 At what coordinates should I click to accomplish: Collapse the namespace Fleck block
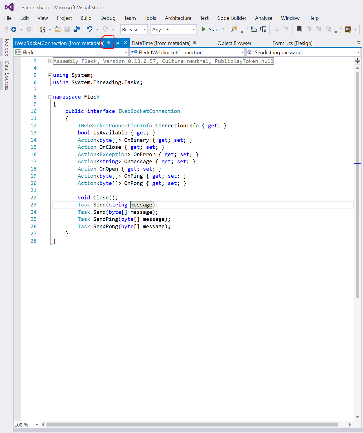coord(50,97)
